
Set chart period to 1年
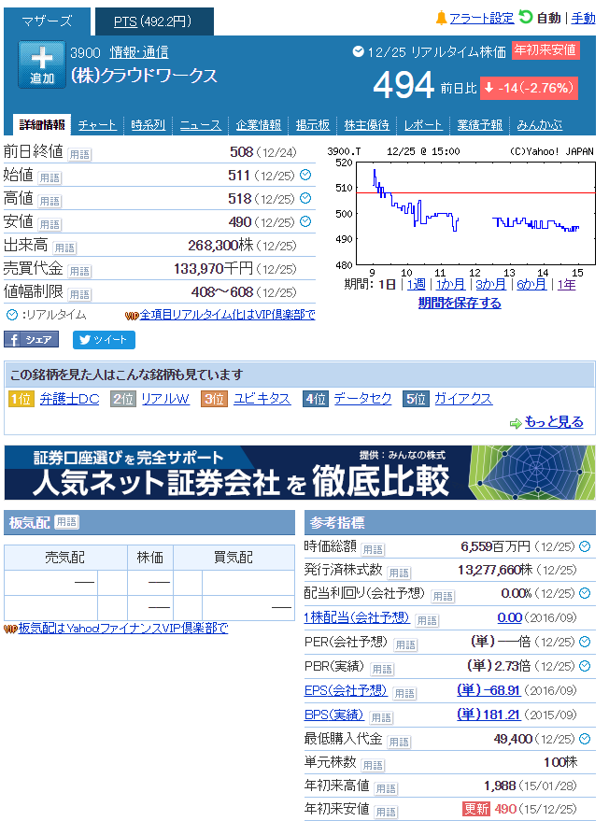pyautogui.click(x=566, y=284)
